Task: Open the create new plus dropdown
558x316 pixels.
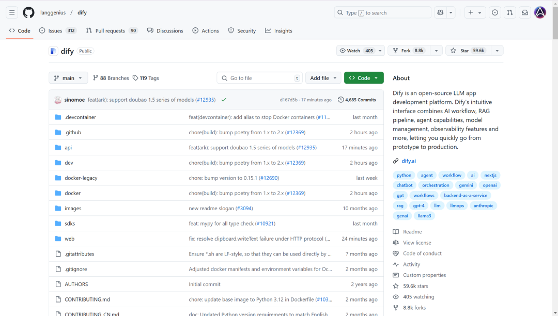Action: point(475,13)
